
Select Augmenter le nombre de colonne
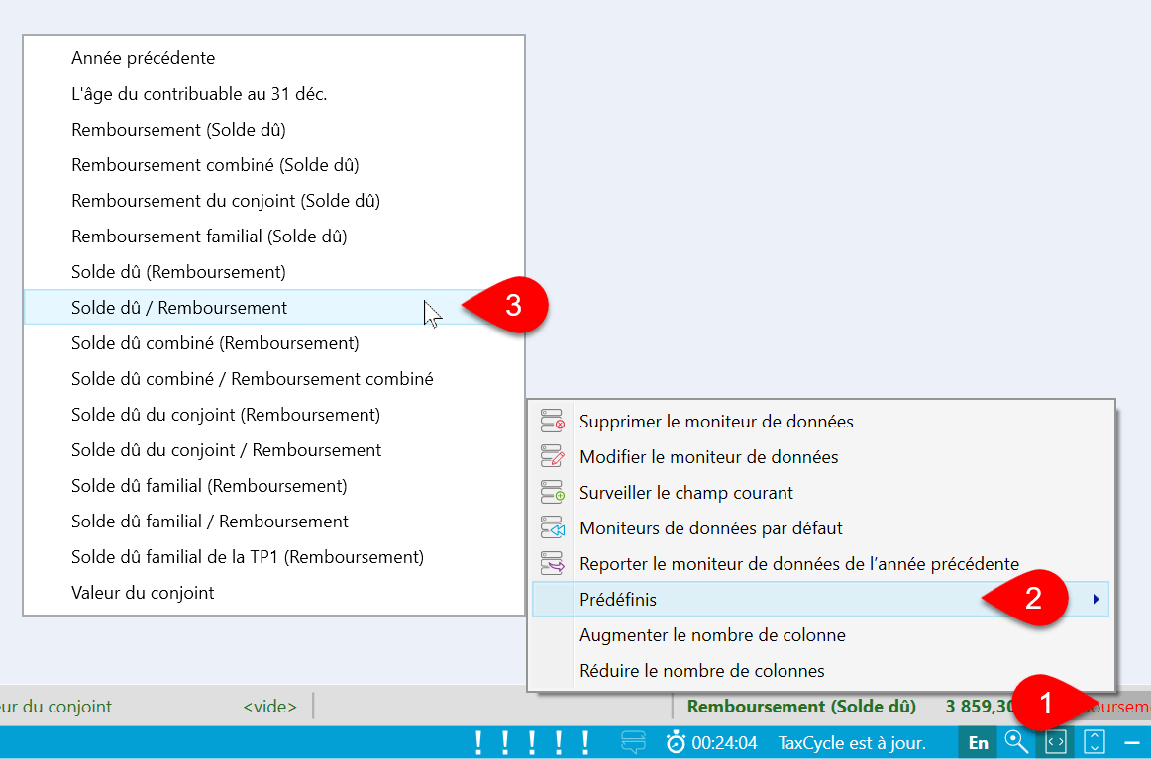tap(822, 635)
